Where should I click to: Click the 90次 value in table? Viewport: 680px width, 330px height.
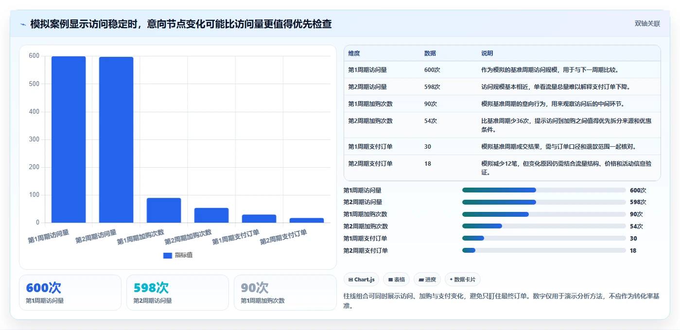coord(430,104)
